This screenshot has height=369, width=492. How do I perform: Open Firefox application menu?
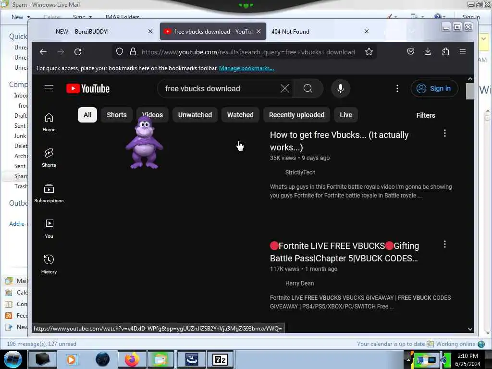point(463,52)
